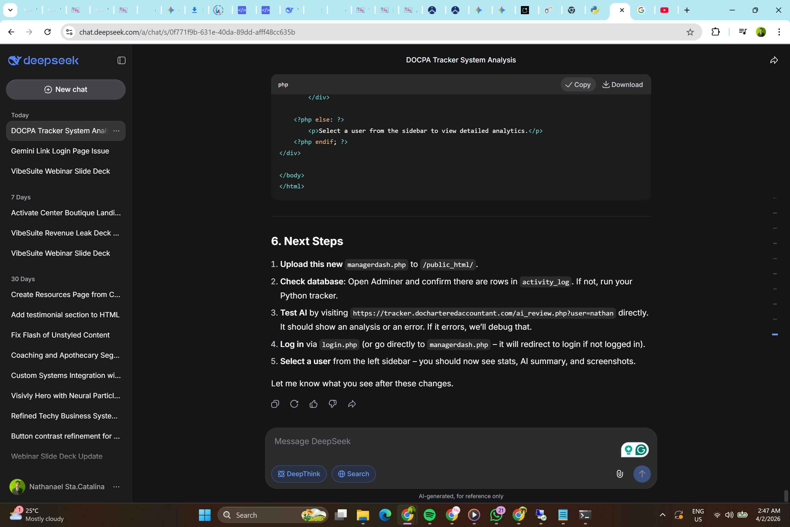
Task: Switch to the YouTube browser tab
Action: (664, 10)
